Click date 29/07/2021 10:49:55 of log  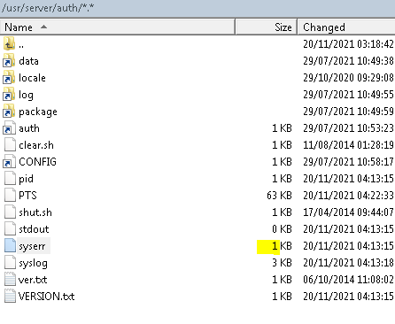[349, 95]
